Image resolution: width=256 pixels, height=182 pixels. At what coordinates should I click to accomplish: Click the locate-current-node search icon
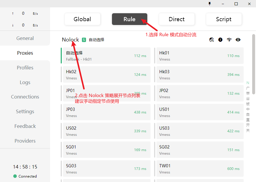(x=212, y=40)
